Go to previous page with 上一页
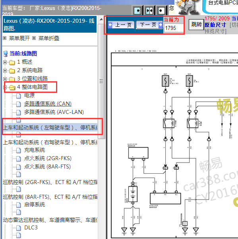238x239 pixels. pos(121,25)
